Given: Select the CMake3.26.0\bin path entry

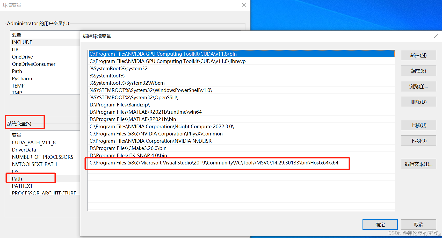Looking at the screenshot, I should (x=242, y=148).
